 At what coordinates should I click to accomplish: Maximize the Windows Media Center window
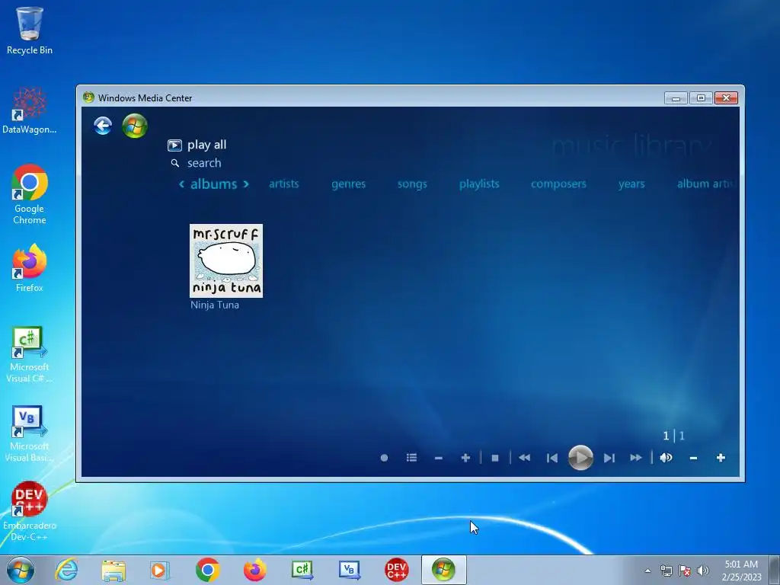pos(701,98)
